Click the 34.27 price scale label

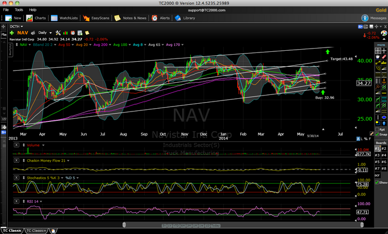click(x=364, y=83)
